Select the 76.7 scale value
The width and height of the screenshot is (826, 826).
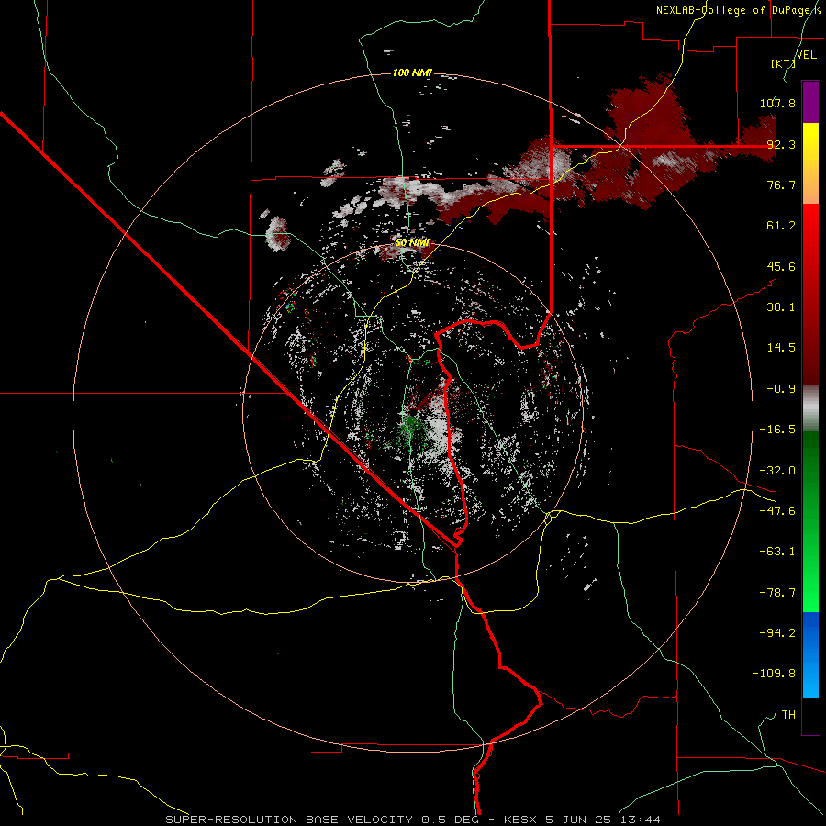click(781, 184)
